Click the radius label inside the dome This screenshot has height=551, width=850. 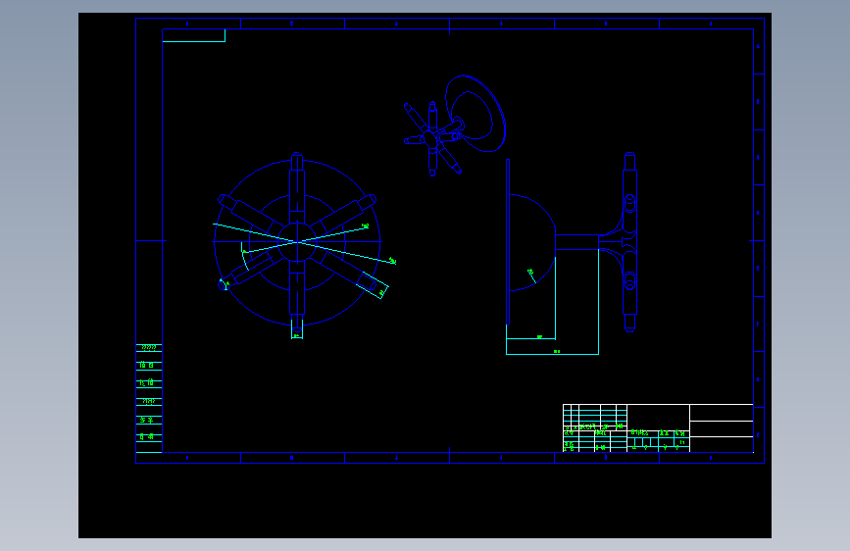point(530,272)
